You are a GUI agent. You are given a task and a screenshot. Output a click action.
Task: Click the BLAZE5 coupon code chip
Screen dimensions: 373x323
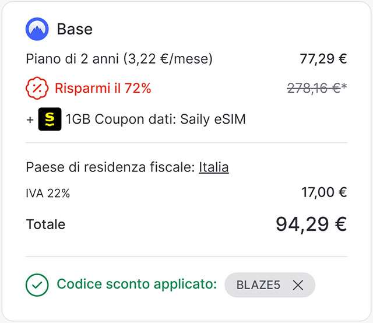(x=259, y=285)
